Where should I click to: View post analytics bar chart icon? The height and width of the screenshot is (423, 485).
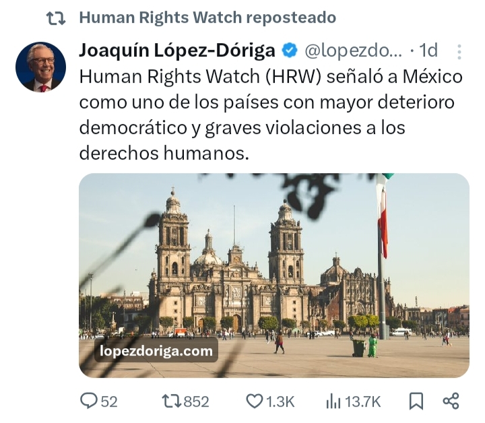click(333, 401)
